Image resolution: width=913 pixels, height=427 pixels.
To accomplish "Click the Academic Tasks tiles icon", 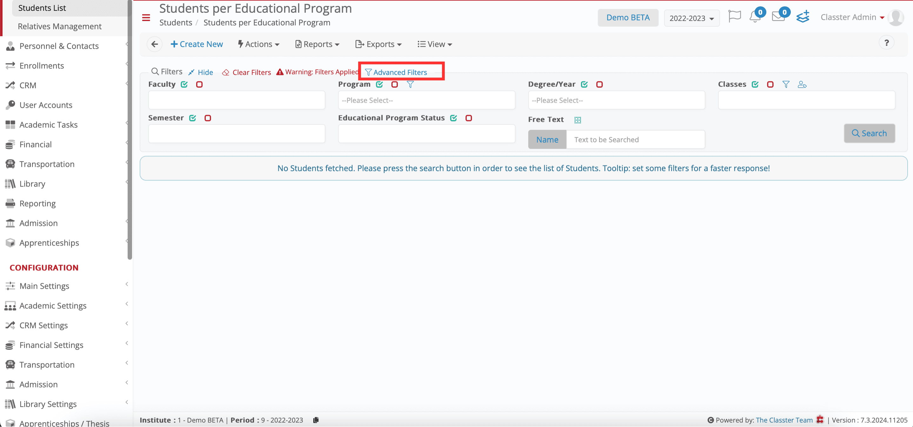I will 10,125.
